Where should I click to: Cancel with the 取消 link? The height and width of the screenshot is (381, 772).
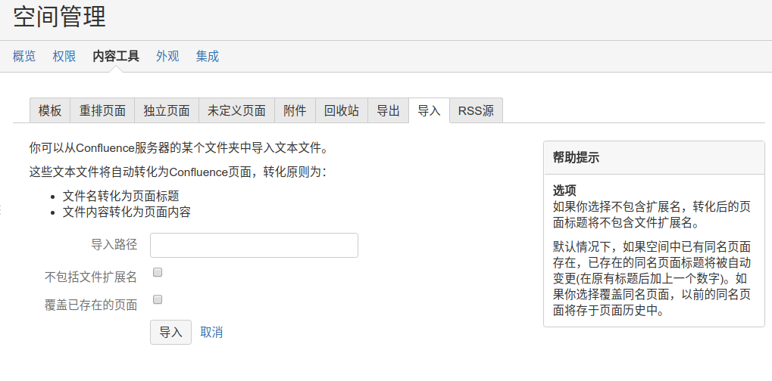211,333
